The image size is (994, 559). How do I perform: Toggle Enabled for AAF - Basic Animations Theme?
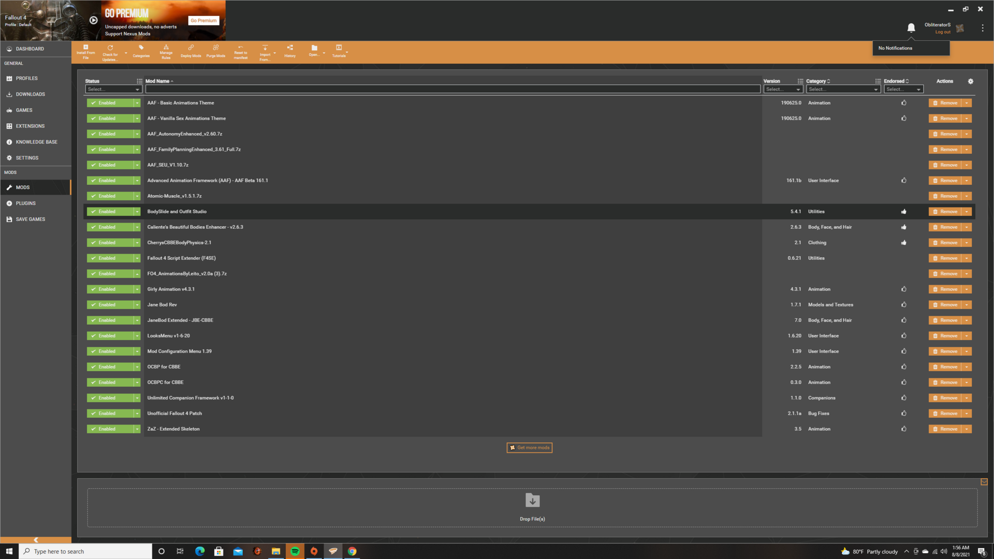tap(110, 103)
